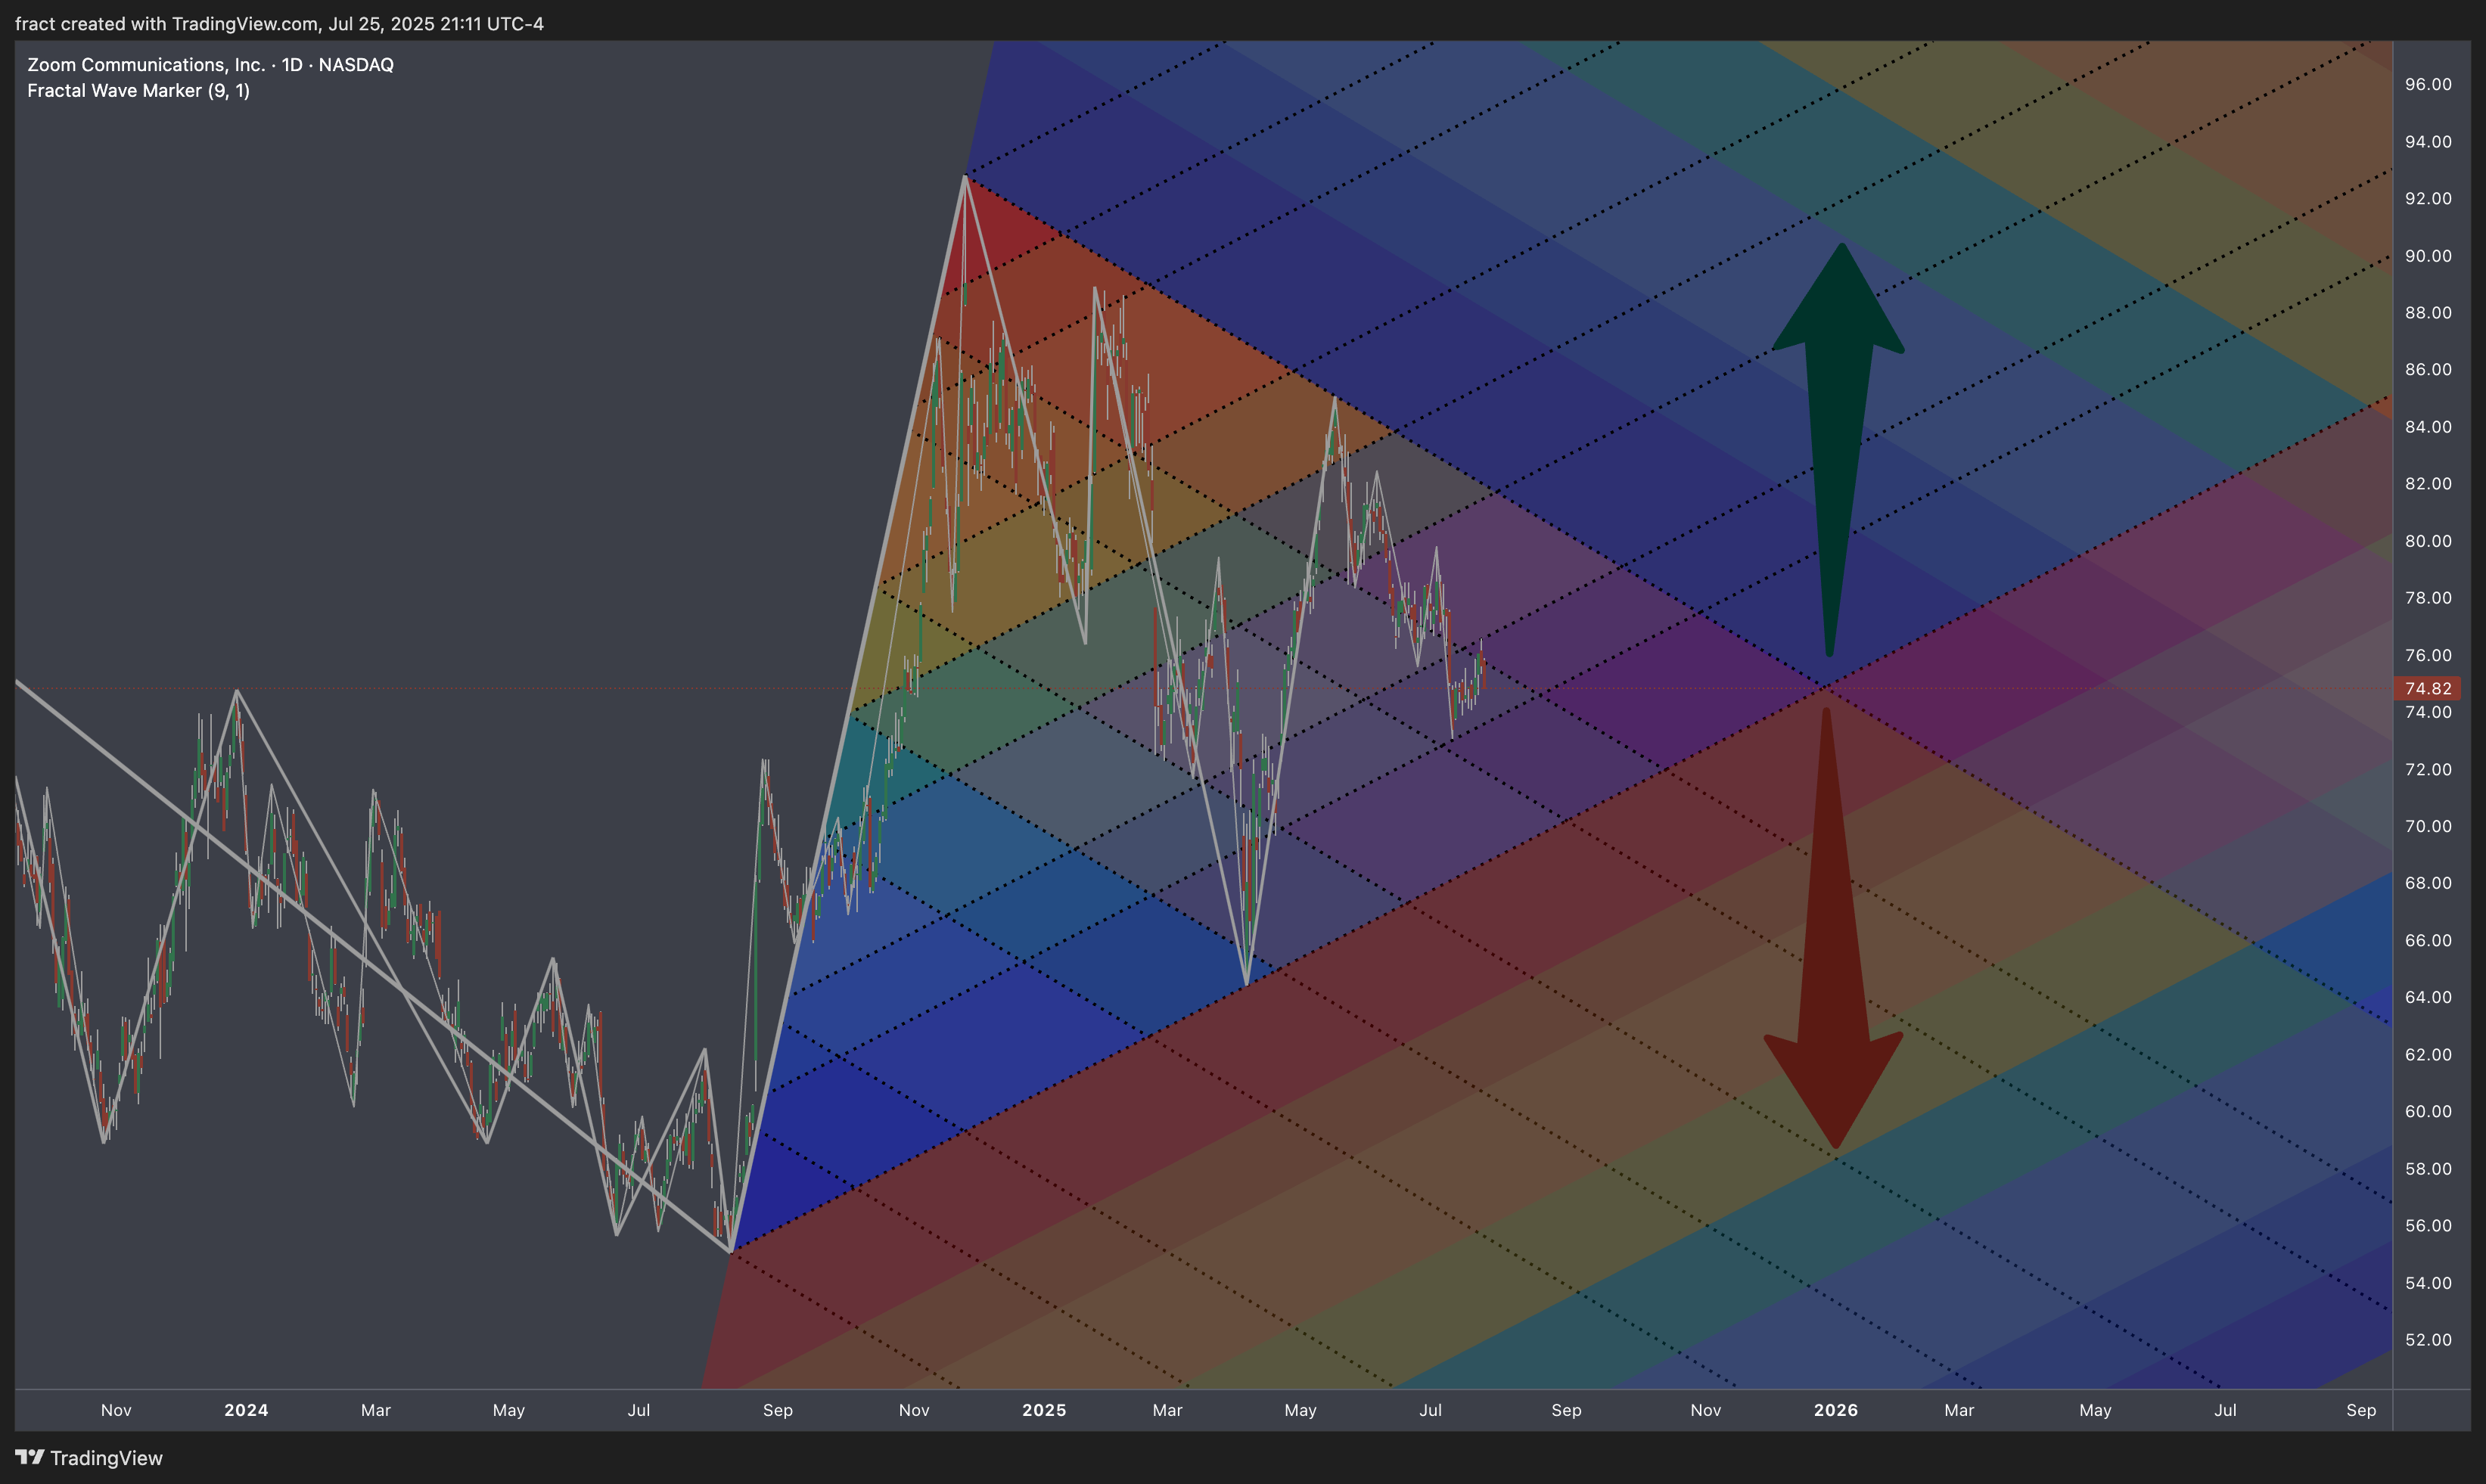Click the Nov label just before 2025

pos(914,1410)
